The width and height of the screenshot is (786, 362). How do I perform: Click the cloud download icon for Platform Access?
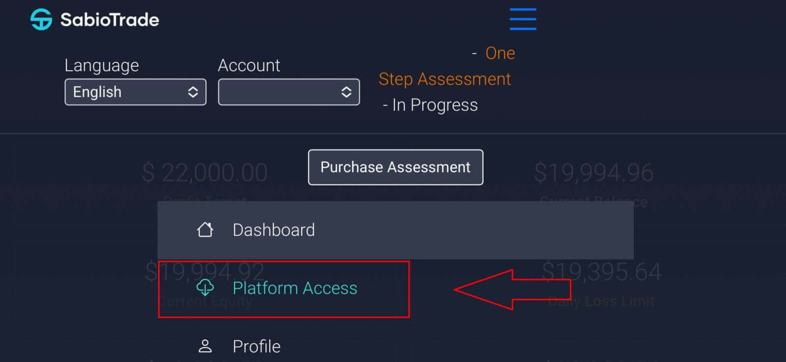[206, 288]
